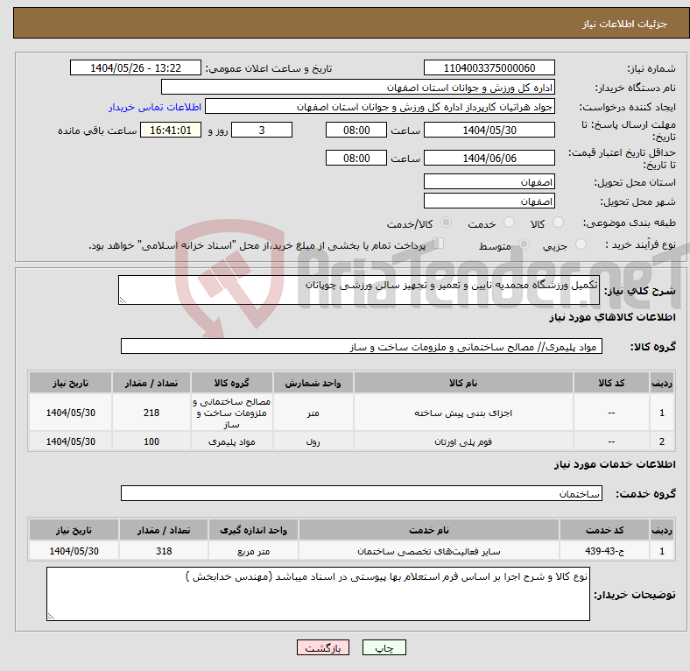The width and height of the screenshot is (690, 671).
Task: Click the واحد شمارش column header
Action: [313, 383]
